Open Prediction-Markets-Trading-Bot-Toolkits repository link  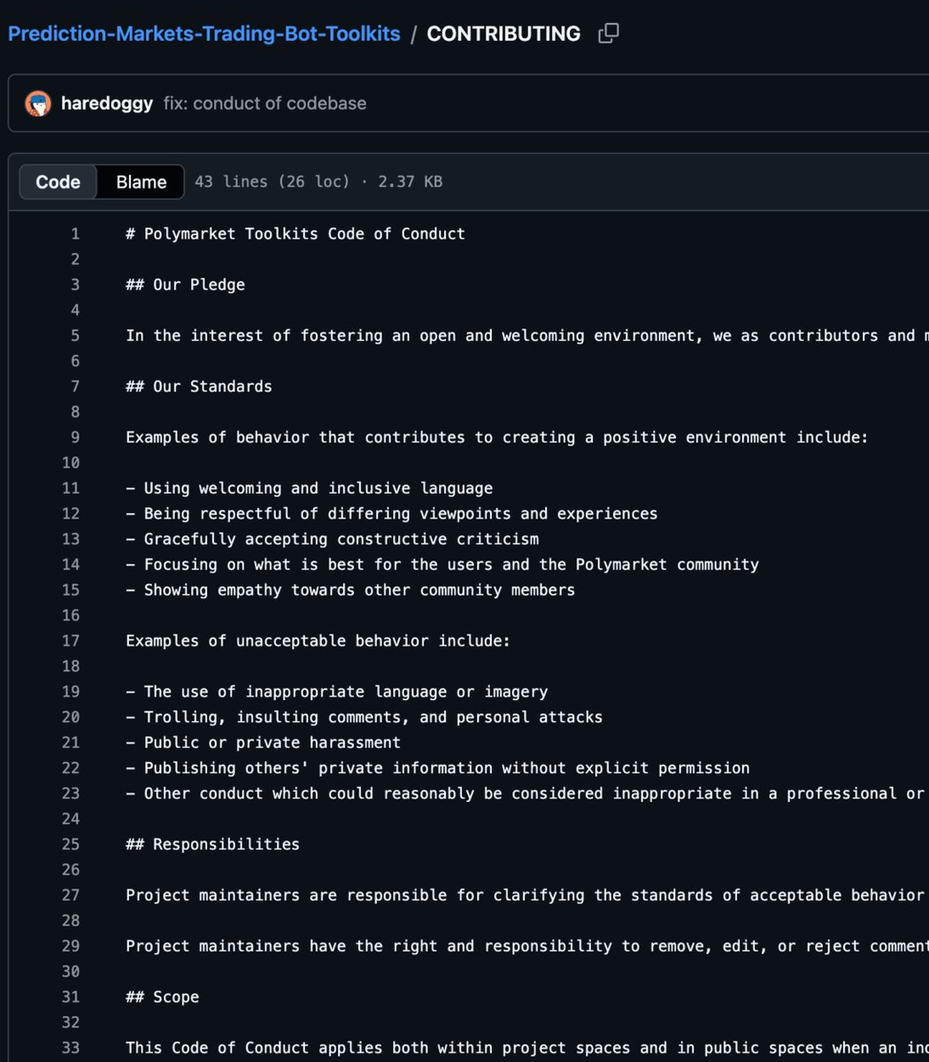pos(204,34)
